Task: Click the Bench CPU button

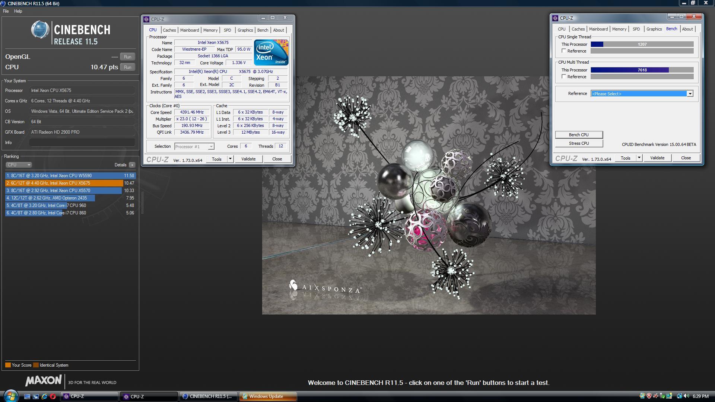Action: [x=579, y=135]
